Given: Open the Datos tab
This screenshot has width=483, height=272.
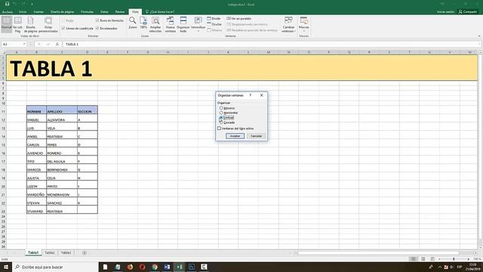Looking at the screenshot, I should 104,12.
